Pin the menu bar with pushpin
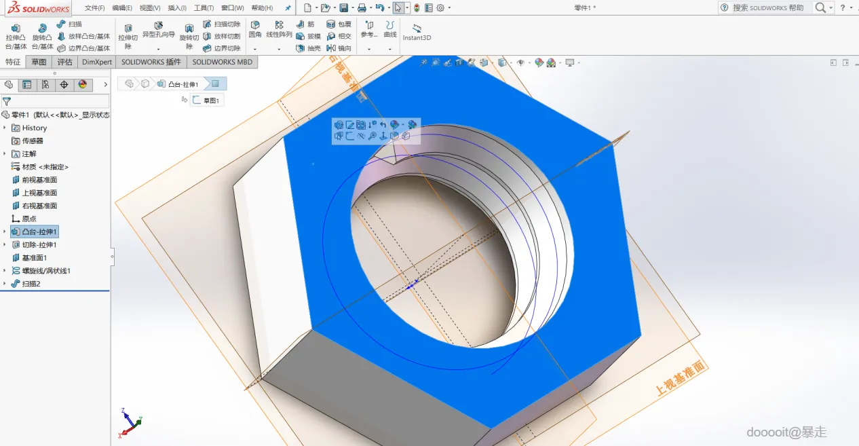859x446 pixels. click(x=288, y=8)
